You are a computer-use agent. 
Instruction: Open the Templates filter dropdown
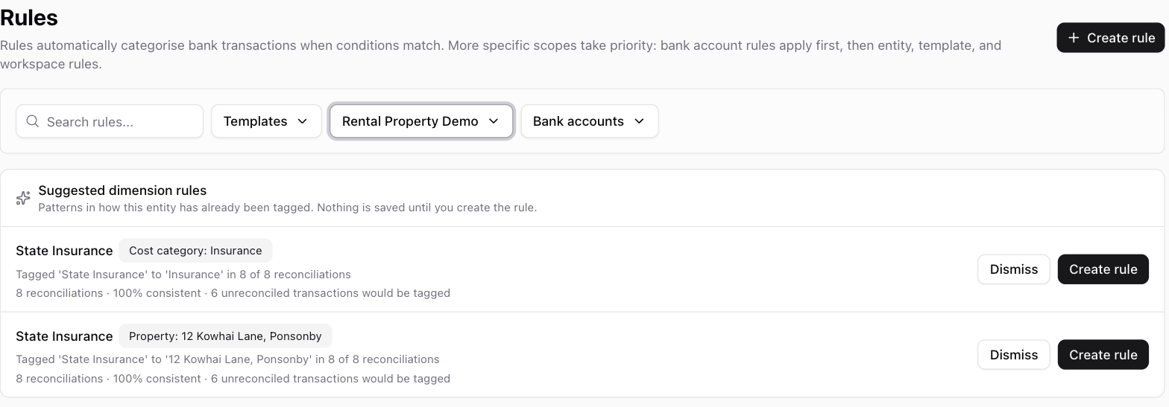266,121
